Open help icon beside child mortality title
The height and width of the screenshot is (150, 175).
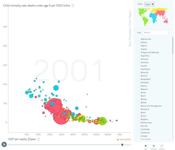73,5
